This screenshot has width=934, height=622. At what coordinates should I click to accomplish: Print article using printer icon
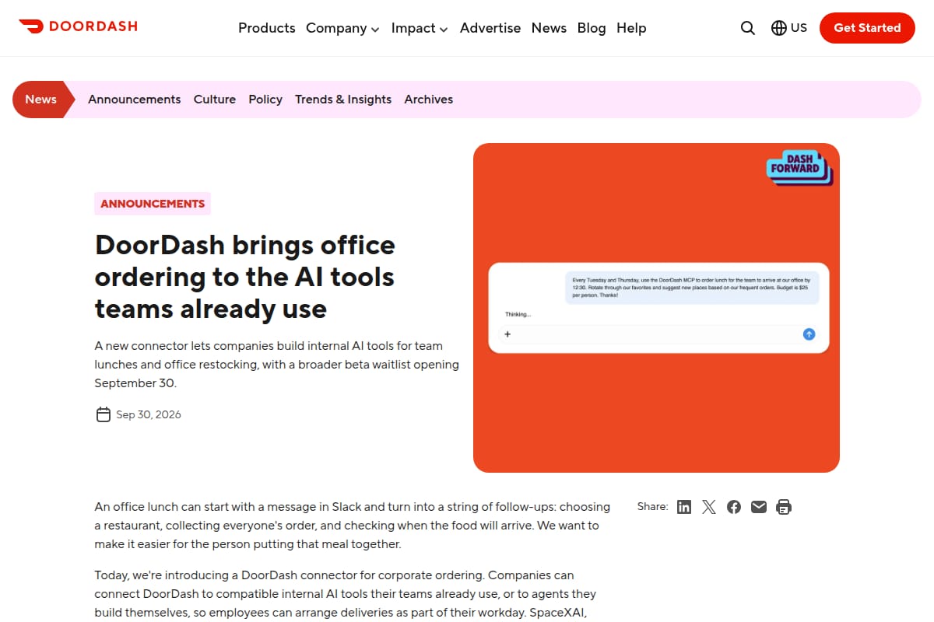tap(784, 507)
